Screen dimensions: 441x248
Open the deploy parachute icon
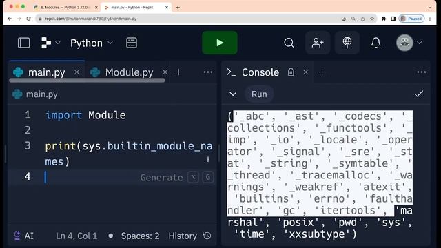coord(347,43)
